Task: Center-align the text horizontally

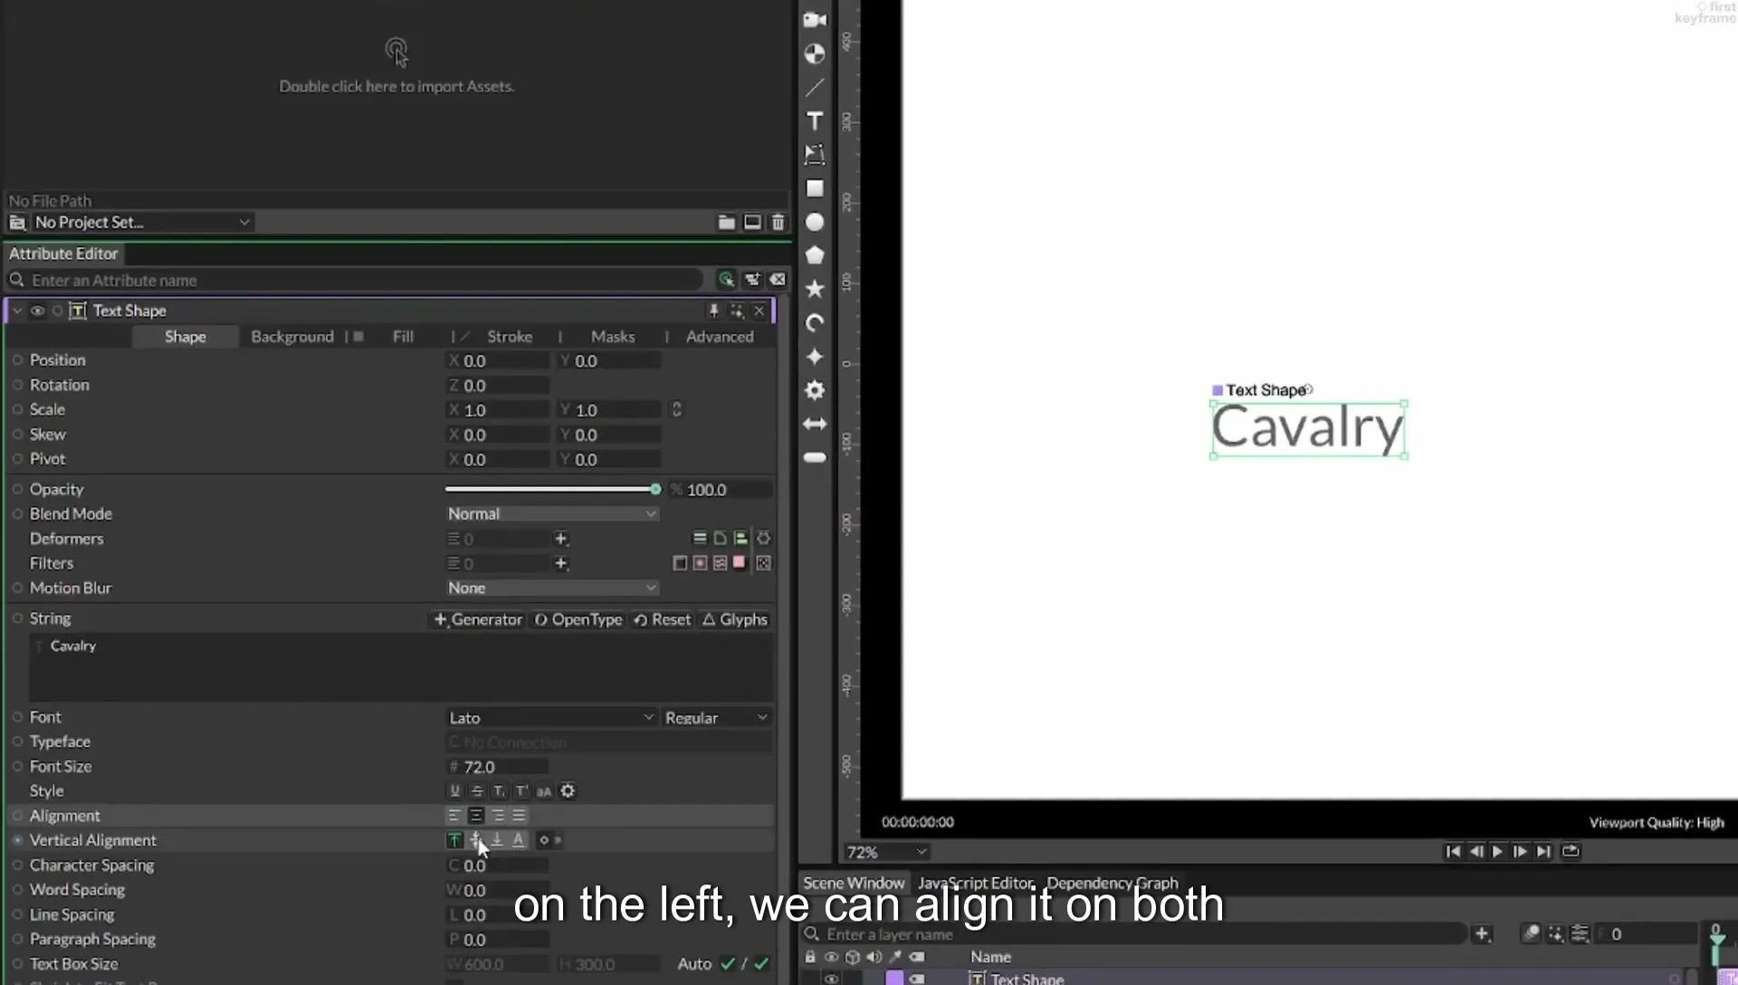Action: point(475,816)
